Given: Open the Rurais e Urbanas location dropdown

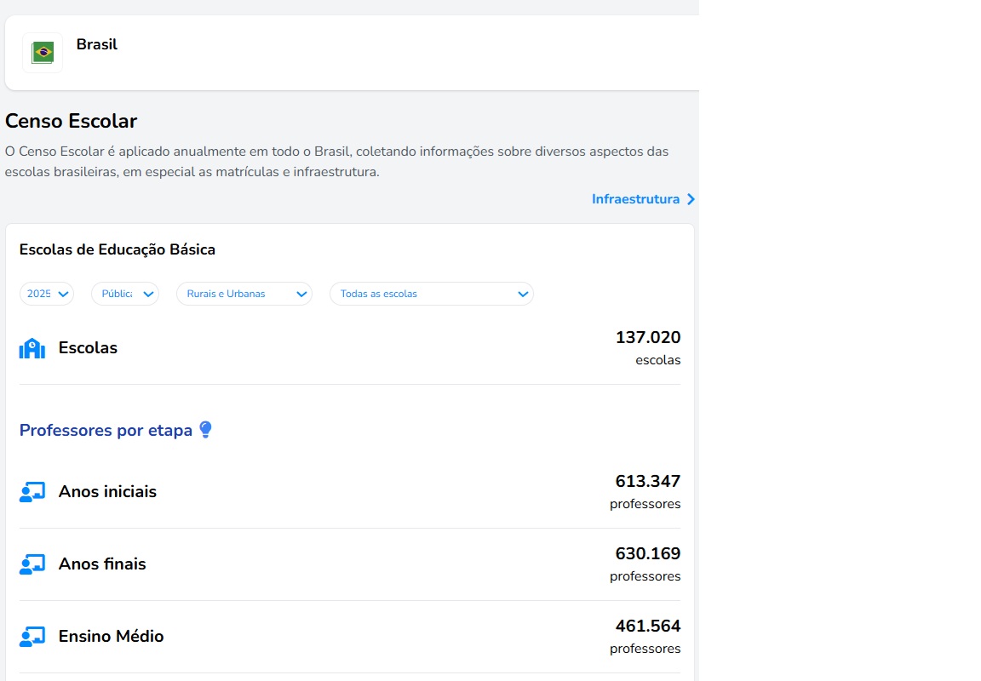Looking at the screenshot, I should [x=244, y=294].
